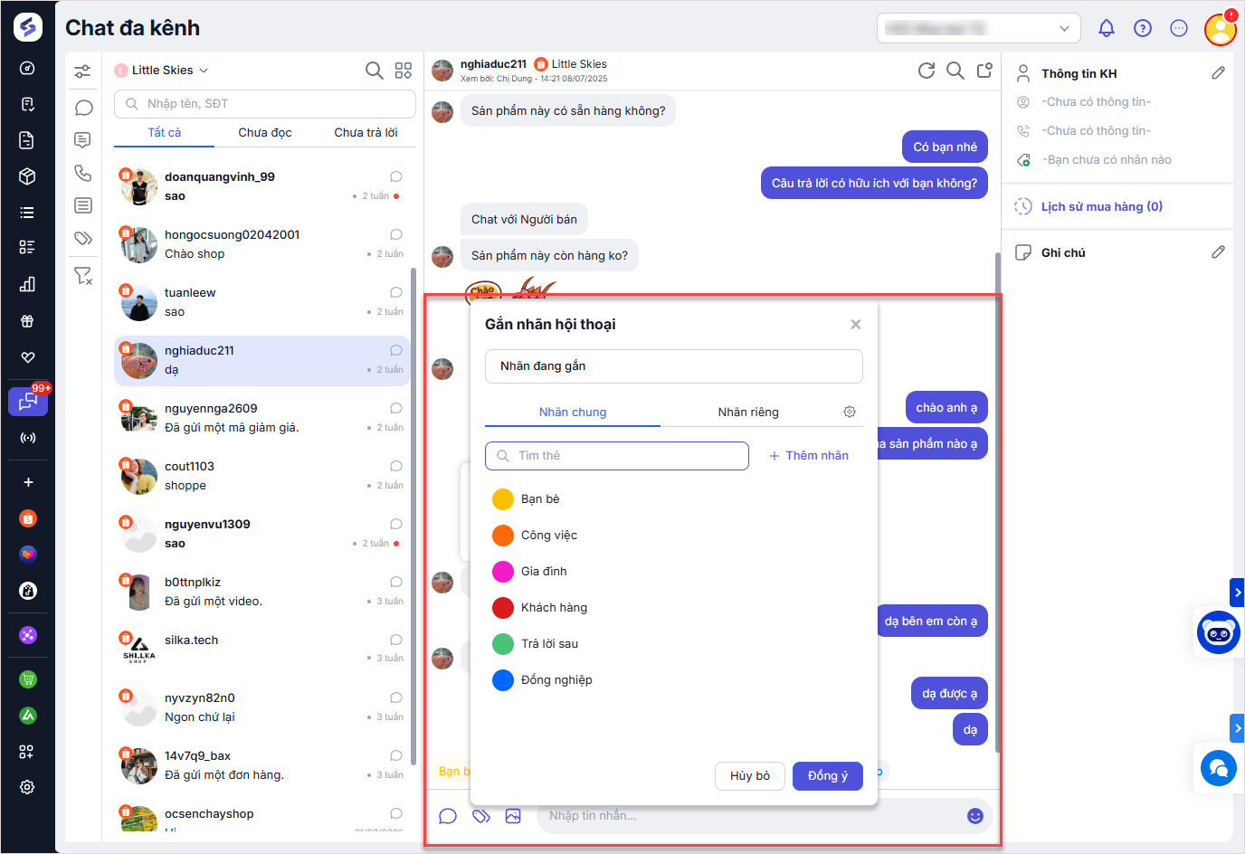Open the settings gear in left navigation
Image resolution: width=1245 pixels, height=854 pixels.
27,787
